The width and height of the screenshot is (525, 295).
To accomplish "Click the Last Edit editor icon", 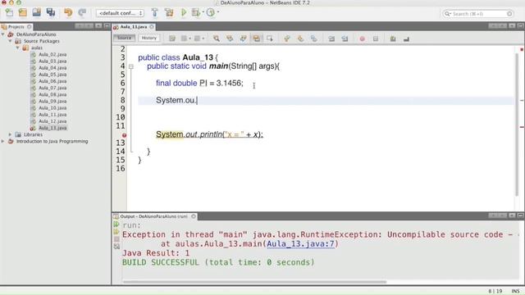I will coord(172,39).
